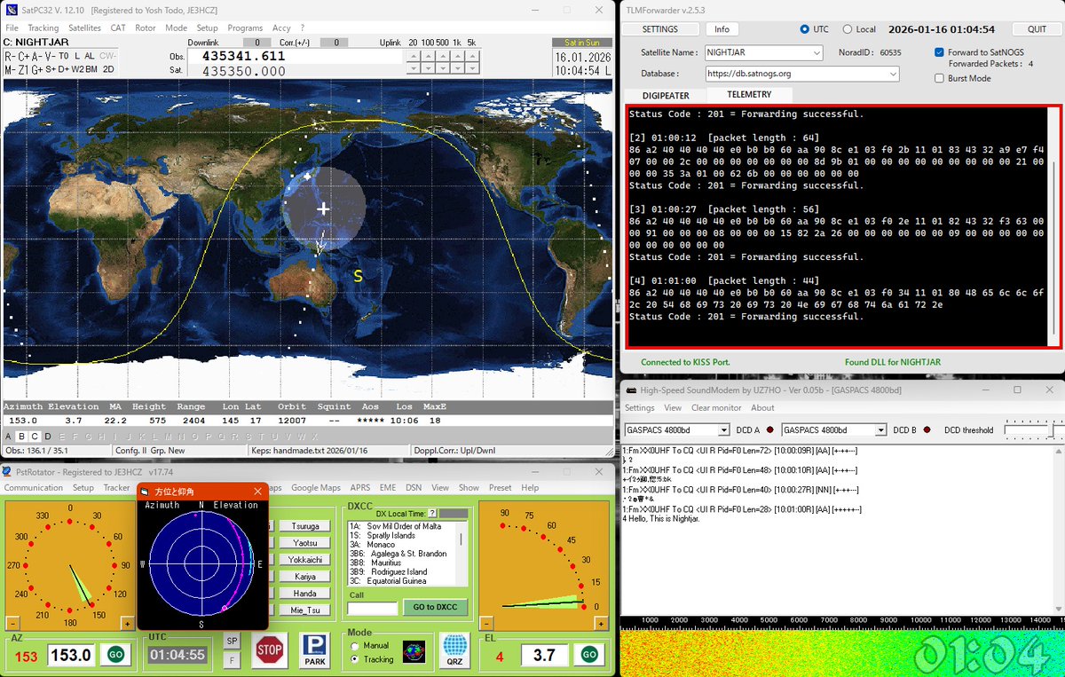Image resolution: width=1065 pixels, height=677 pixels.
Task: Click the C+ toggle in SatPC32
Action: point(24,55)
